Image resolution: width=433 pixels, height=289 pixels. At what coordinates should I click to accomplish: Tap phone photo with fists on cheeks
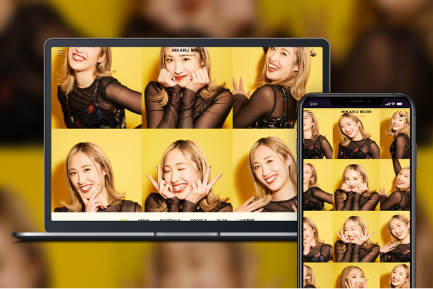click(x=356, y=185)
